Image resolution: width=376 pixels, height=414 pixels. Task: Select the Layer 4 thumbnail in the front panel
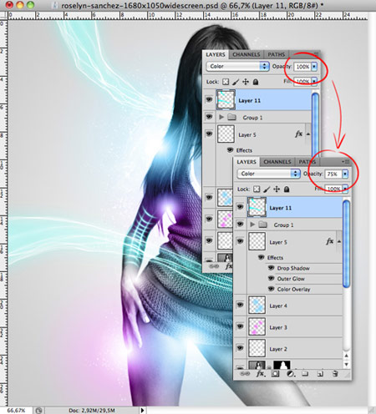click(x=257, y=305)
